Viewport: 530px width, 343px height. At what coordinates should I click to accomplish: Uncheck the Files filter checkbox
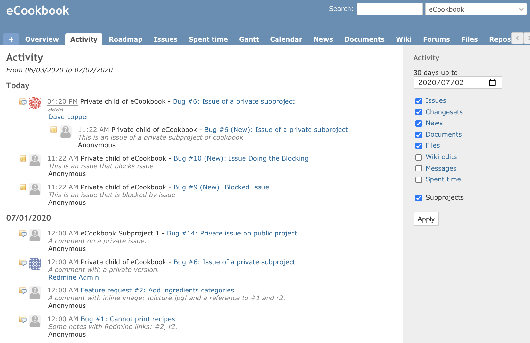(419, 146)
